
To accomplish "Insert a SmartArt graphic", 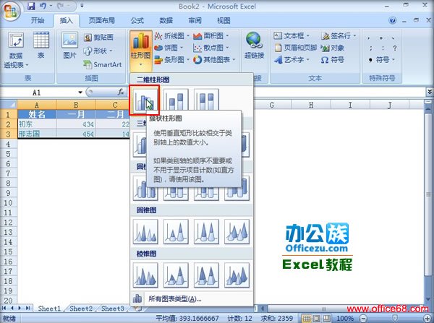I will pos(103,64).
